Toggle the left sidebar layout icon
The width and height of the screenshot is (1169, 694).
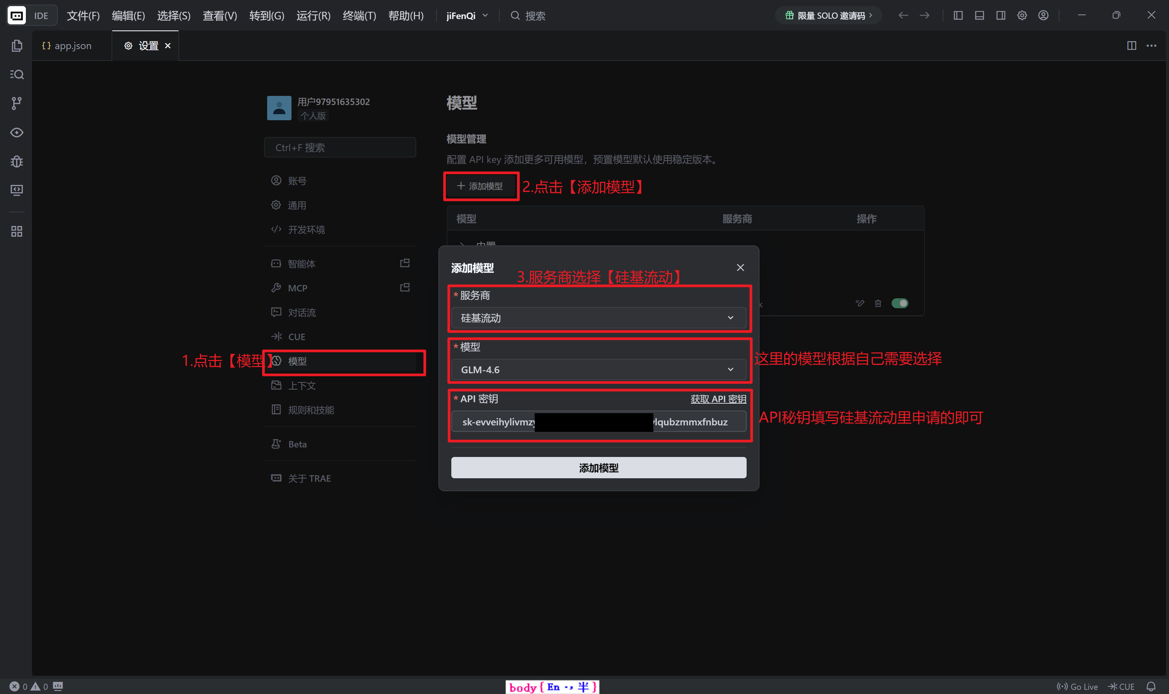(958, 16)
